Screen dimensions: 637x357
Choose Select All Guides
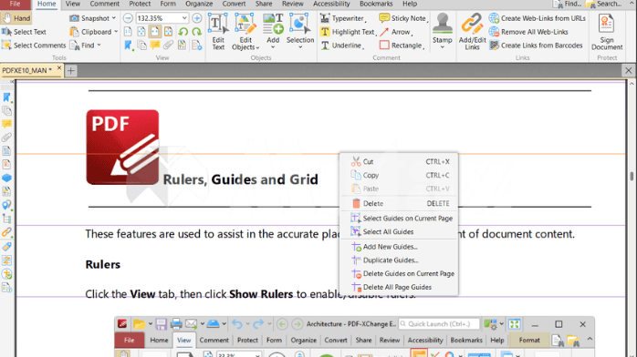pos(399,232)
